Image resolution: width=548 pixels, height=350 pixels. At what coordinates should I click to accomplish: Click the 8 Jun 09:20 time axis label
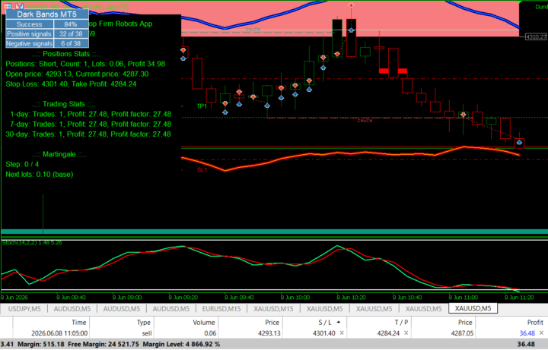[183, 298]
